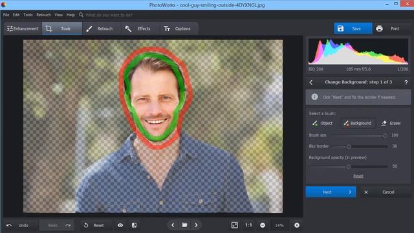Click the before/after compare icon
This screenshot has width=414, height=233.
tap(135, 225)
